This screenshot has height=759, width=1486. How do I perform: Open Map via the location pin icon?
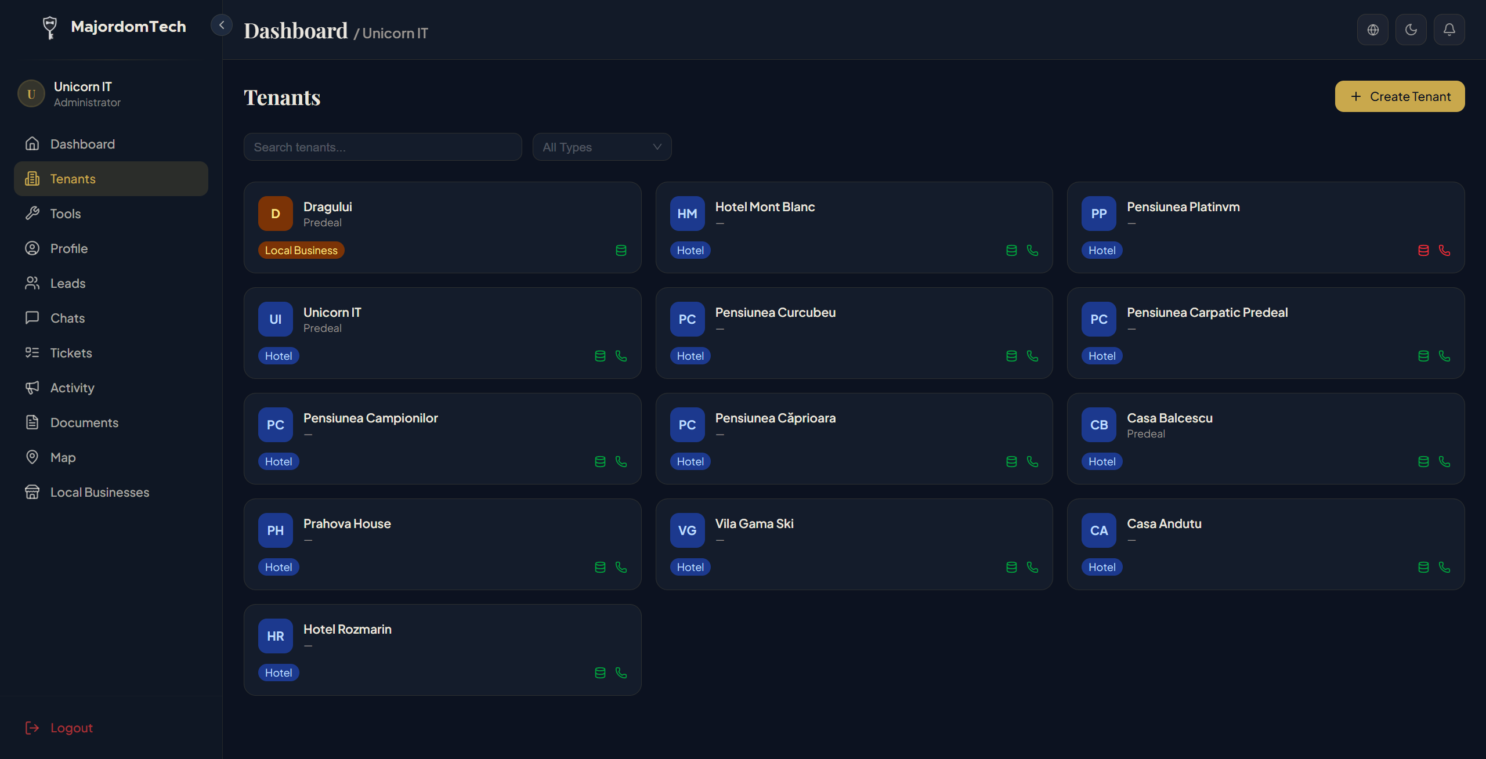[x=32, y=457]
